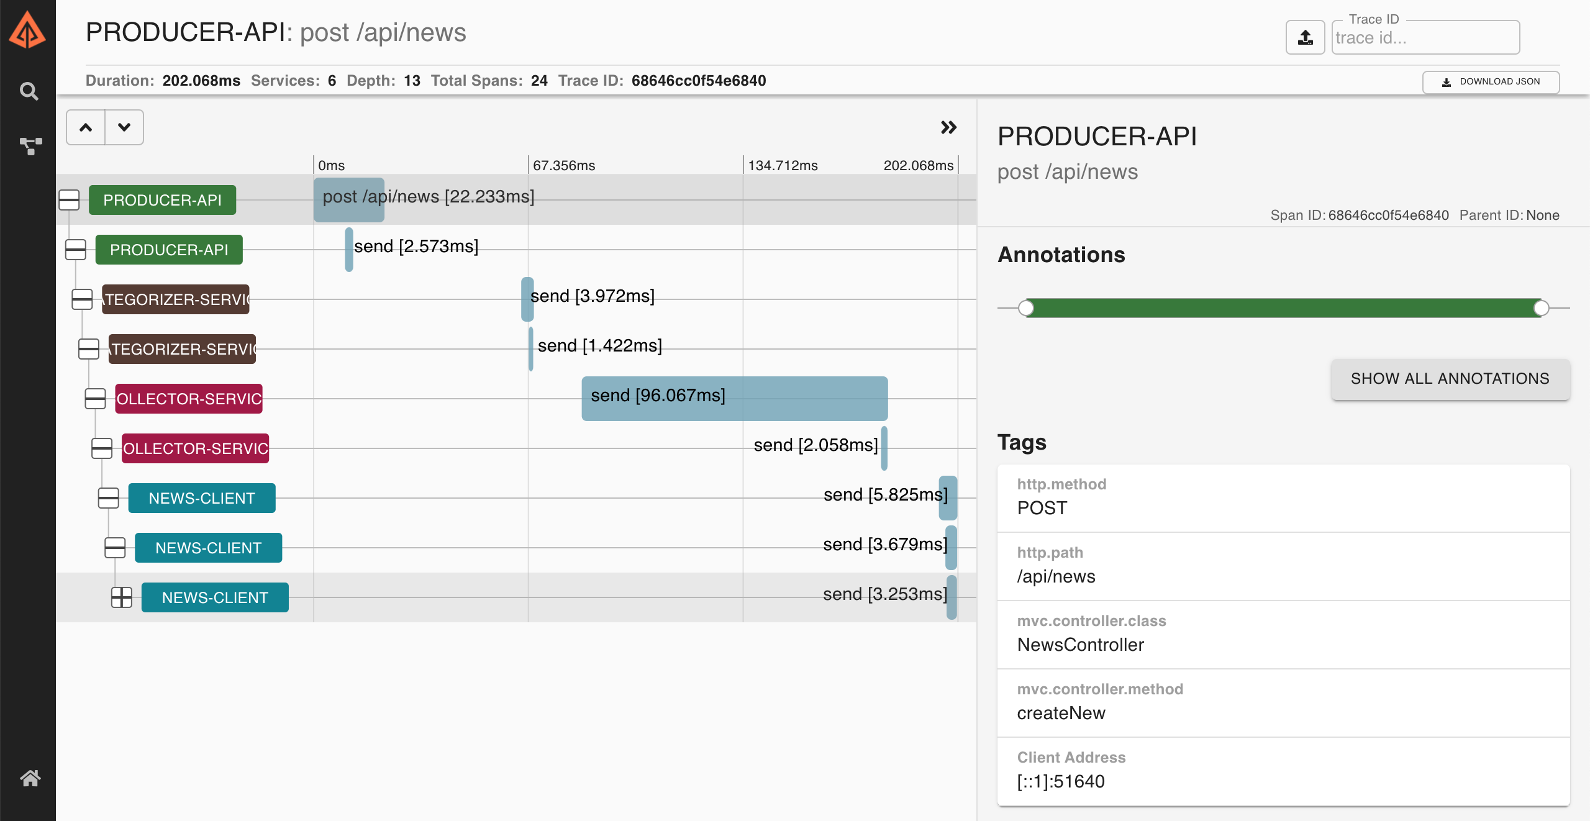Jump to next span with down arrow

(124, 127)
